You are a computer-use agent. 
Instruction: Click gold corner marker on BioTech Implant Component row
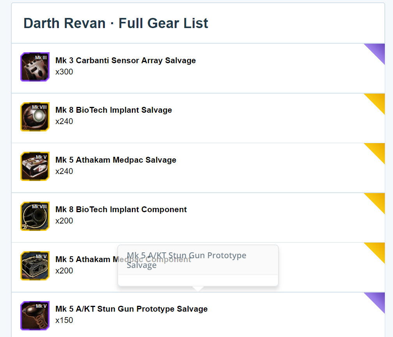pos(378,199)
